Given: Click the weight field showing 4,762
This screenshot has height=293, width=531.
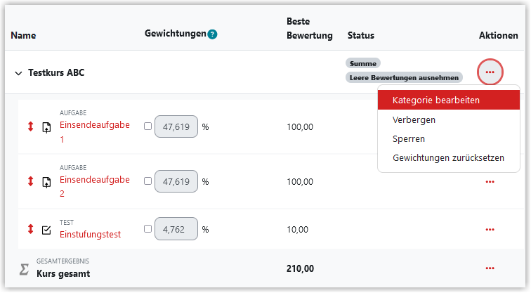Looking at the screenshot, I should click(x=176, y=229).
